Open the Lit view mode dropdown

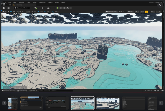131,12
